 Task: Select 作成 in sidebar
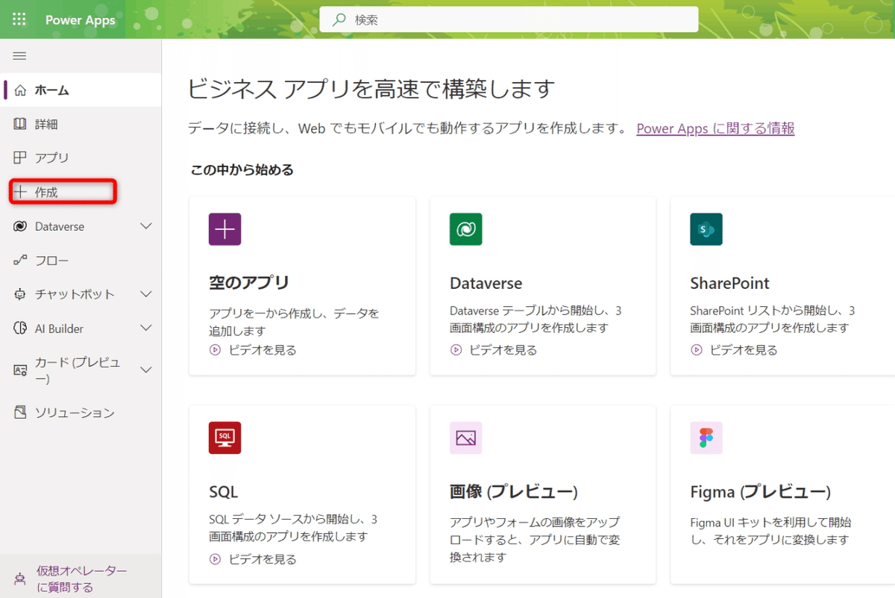click(81, 192)
